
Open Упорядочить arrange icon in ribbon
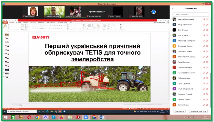point(98,26)
